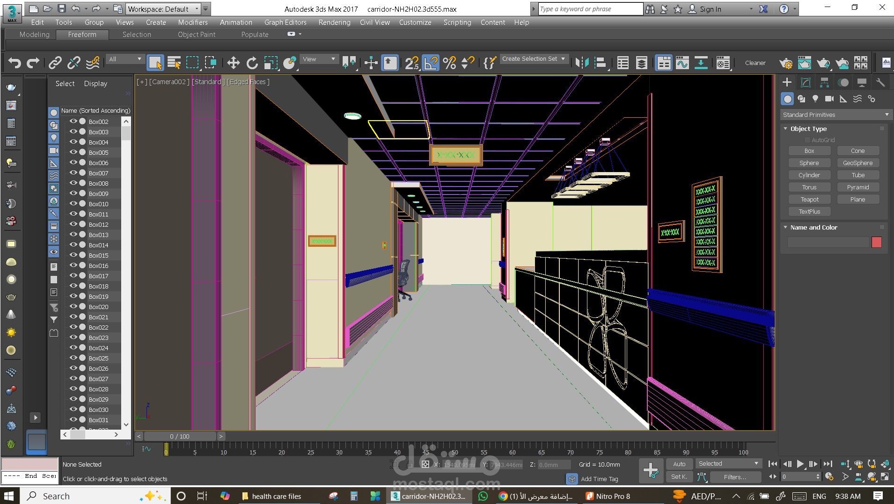Click the Auto key button
The height and width of the screenshot is (504, 894).
[x=679, y=464]
